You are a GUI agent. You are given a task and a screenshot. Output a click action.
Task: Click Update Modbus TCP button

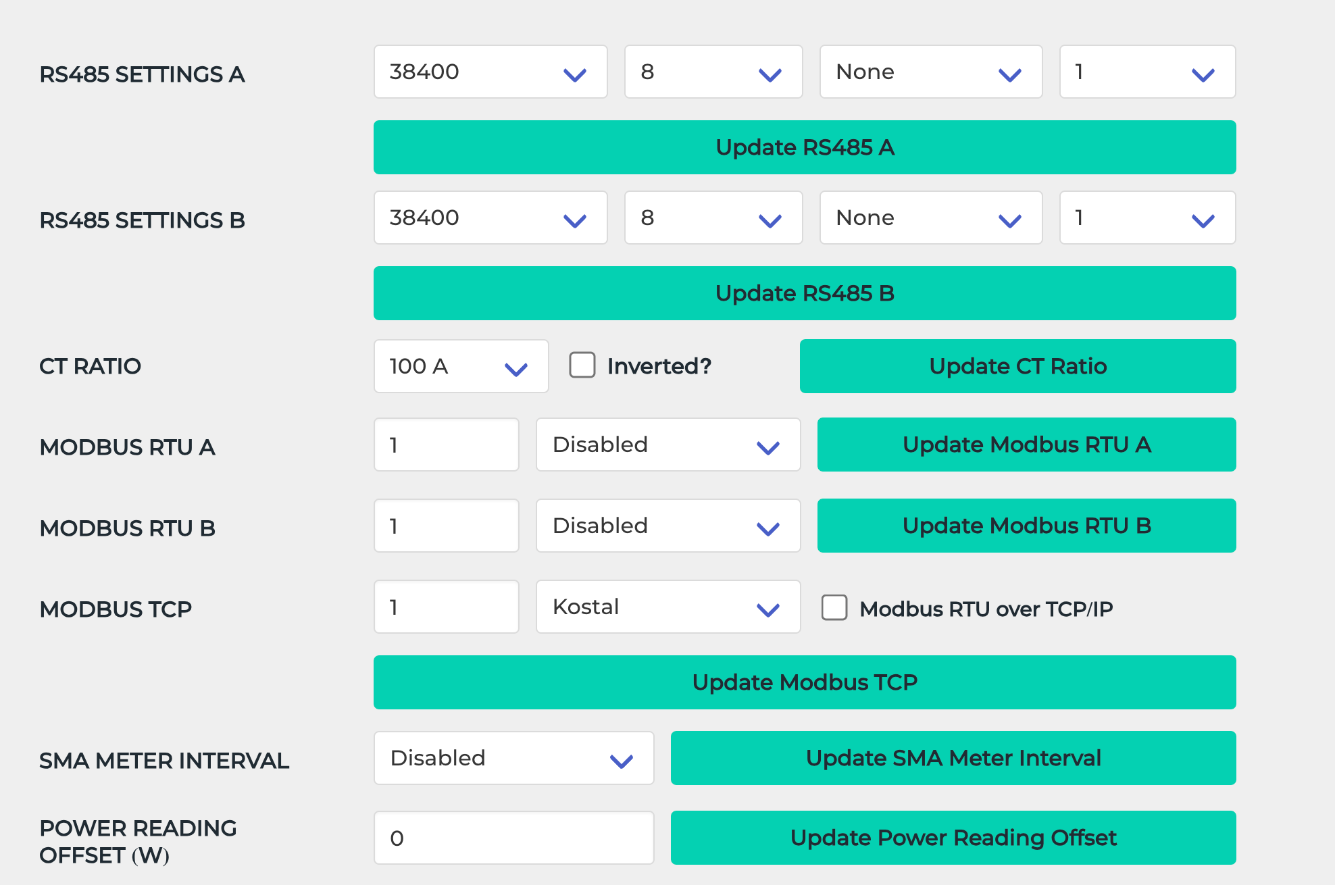point(804,683)
